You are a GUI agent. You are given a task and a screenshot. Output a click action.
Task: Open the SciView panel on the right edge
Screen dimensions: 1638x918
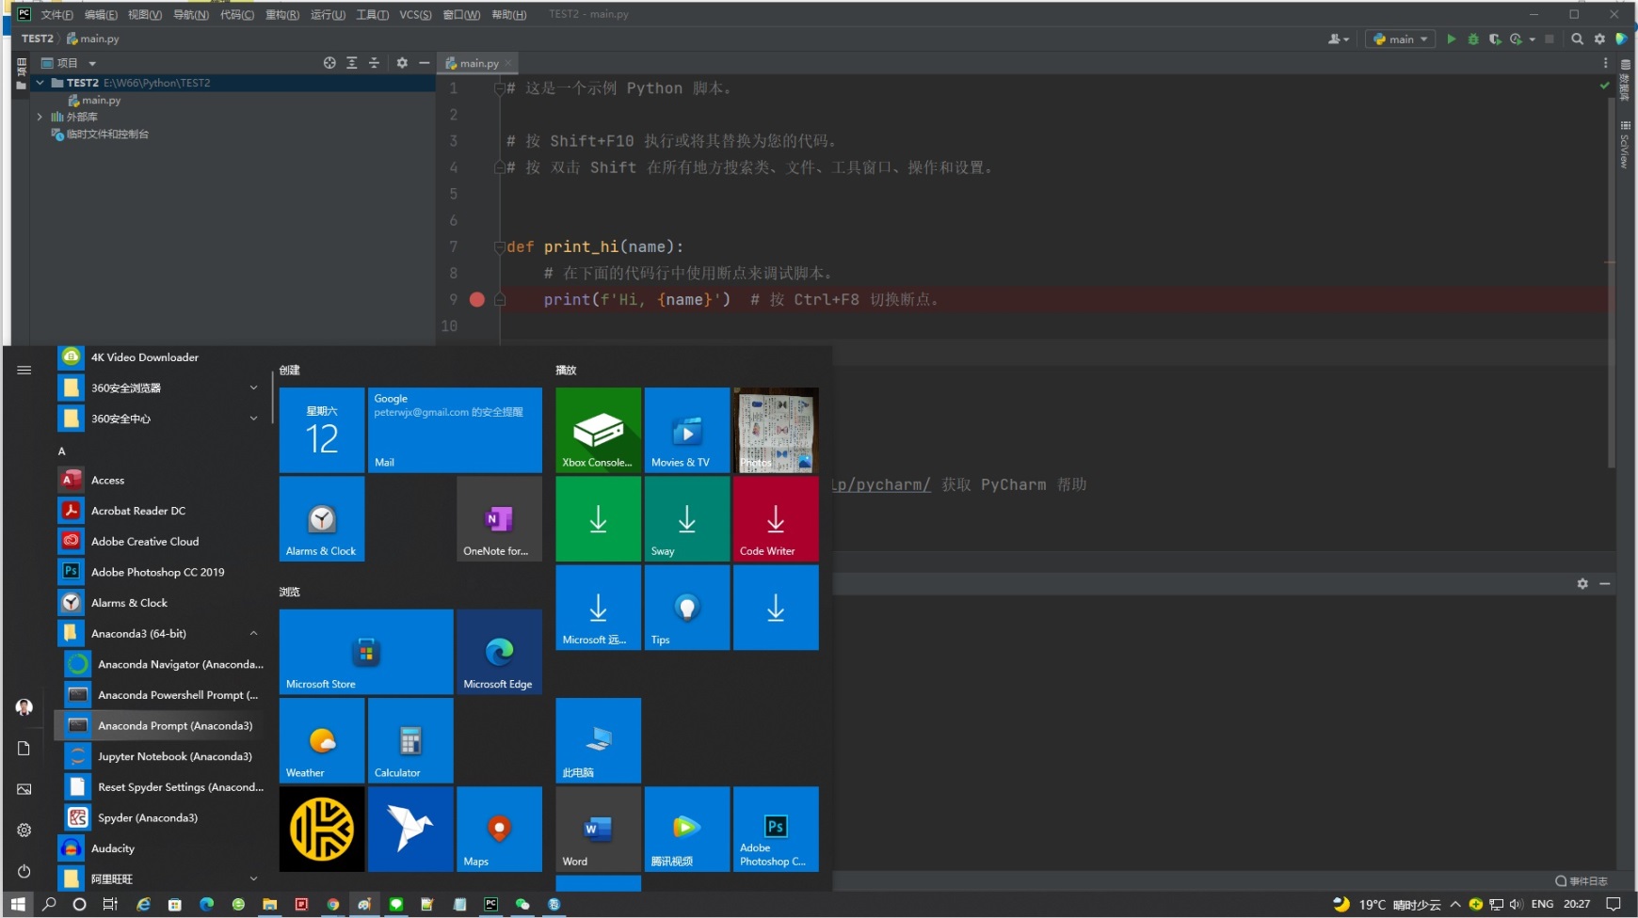point(1624,146)
